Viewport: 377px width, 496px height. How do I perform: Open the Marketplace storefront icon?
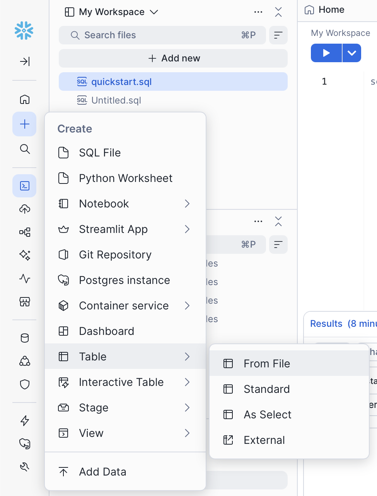tap(24, 301)
